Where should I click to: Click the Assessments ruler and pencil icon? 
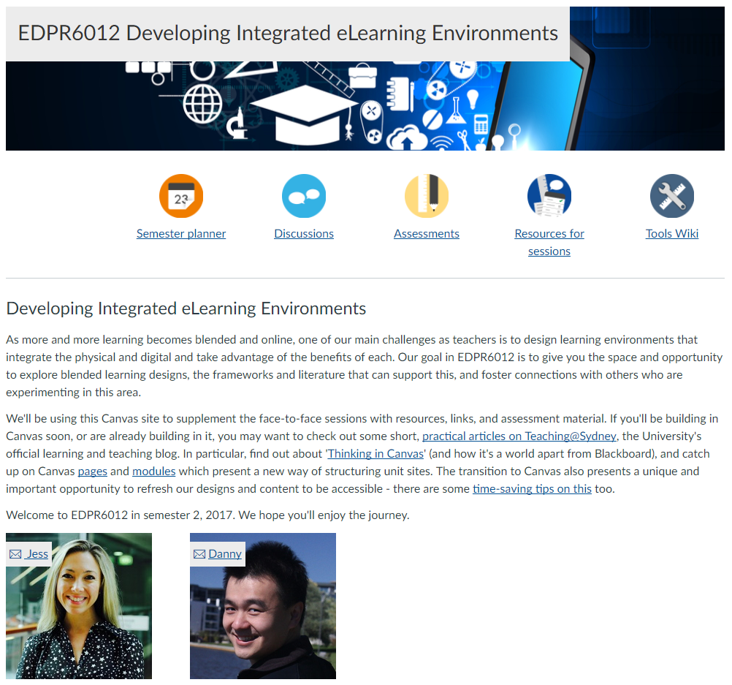427,195
